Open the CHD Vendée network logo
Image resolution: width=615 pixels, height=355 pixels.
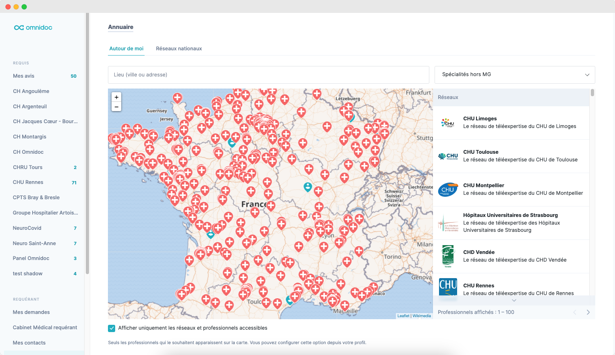(x=448, y=256)
